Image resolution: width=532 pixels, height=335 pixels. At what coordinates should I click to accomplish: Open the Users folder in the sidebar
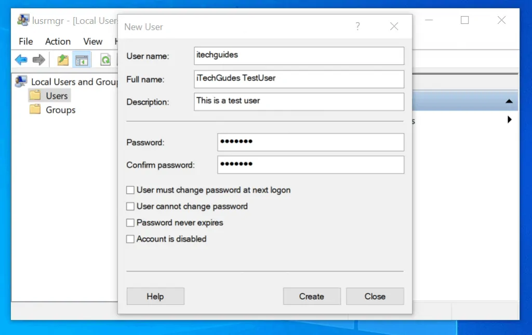(x=55, y=95)
